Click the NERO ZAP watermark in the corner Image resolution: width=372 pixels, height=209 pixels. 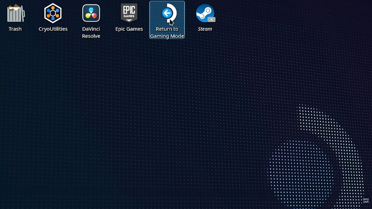pos(365,200)
